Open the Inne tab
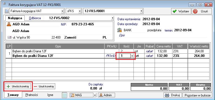215x100 pixels. [50, 95]
